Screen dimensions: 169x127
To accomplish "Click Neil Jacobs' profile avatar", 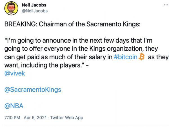I will 11,8.
